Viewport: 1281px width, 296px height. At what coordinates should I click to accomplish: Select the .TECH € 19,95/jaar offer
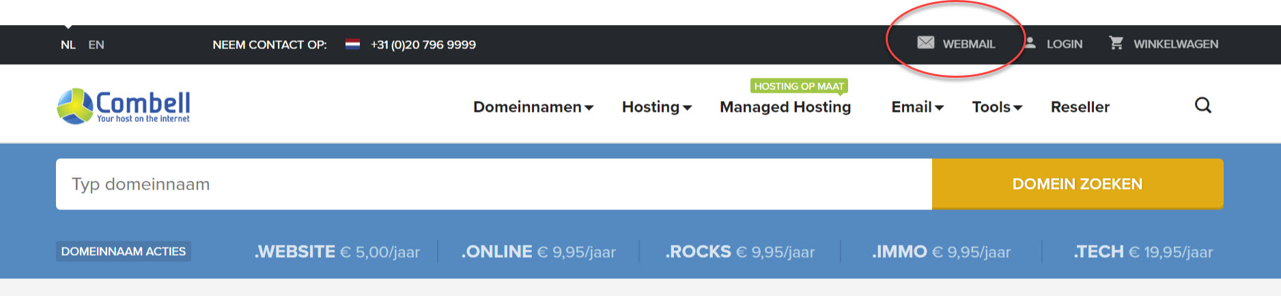(x=1143, y=252)
